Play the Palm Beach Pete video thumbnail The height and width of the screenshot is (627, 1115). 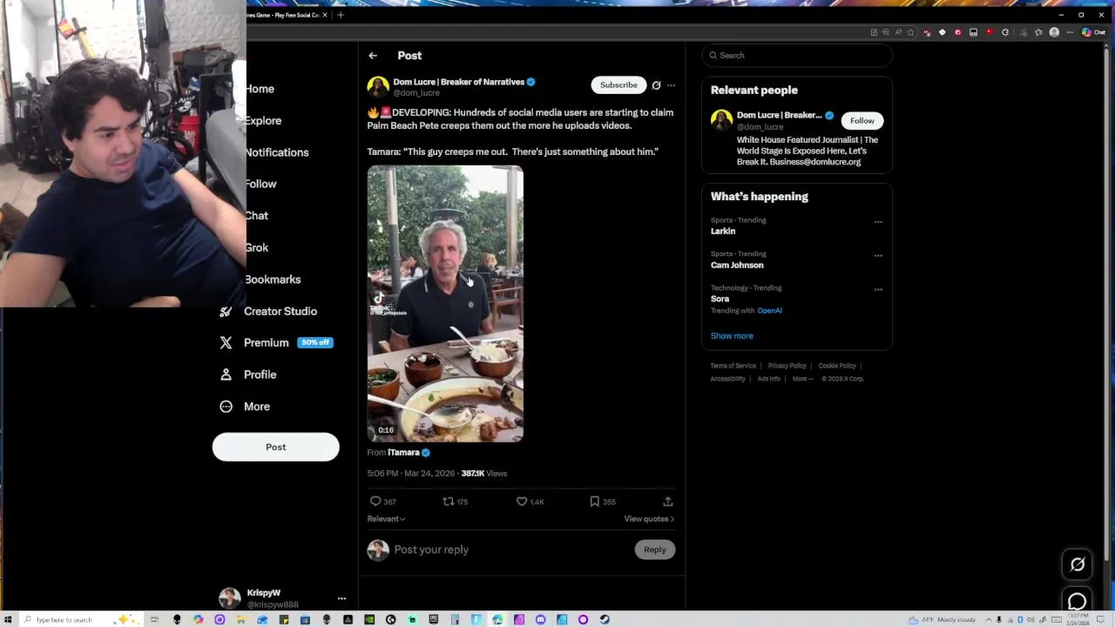pyautogui.click(x=445, y=304)
